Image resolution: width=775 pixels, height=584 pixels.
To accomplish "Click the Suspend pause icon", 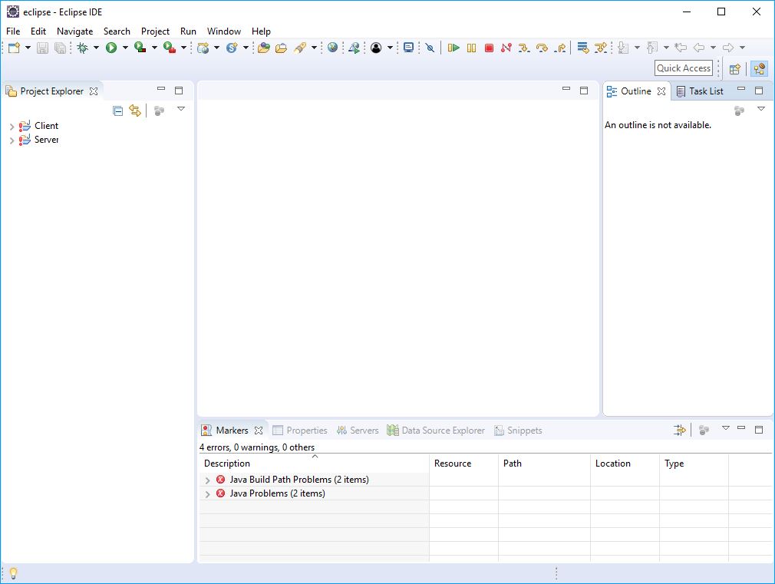I will (x=472, y=48).
